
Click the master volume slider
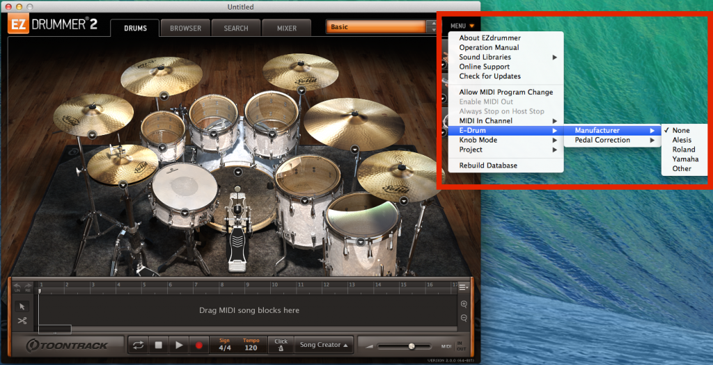point(411,346)
